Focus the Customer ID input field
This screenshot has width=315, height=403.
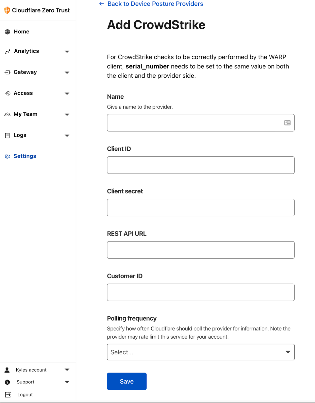[201, 292]
